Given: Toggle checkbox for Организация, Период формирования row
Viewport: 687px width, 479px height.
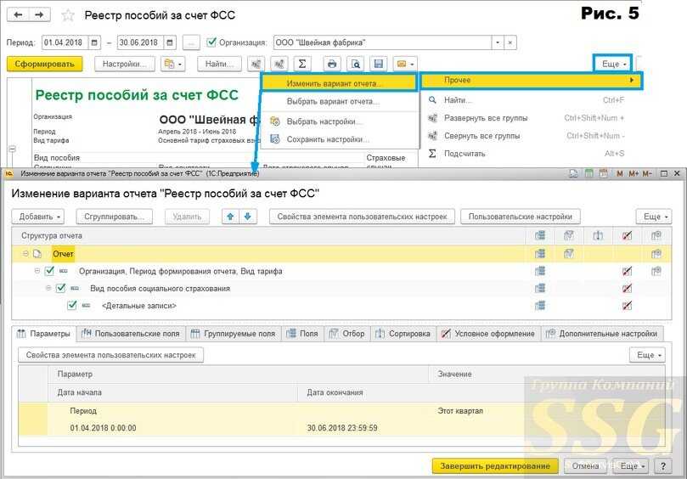Looking at the screenshot, I should (x=49, y=271).
